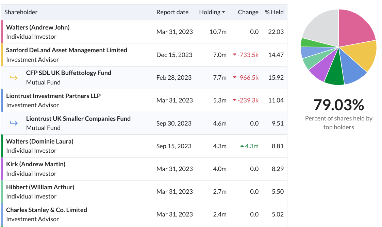The height and width of the screenshot is (227, 382).
Task: Open Liontrust UK Smaller Companies Fund
Action: (79, 119)
